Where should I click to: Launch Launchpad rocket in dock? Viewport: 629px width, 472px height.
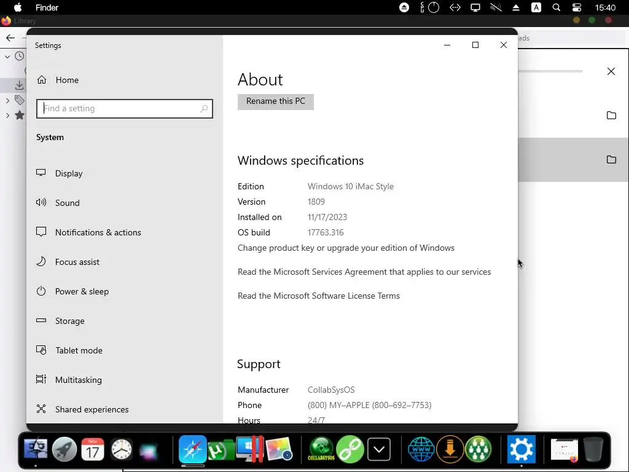point(64,449)
